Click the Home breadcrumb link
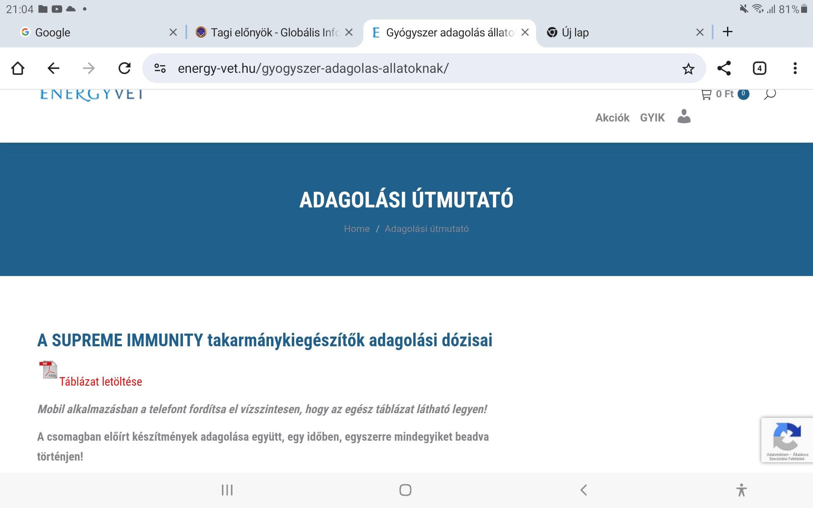Viewport: 813px width, 508px height. pos(357,229)
